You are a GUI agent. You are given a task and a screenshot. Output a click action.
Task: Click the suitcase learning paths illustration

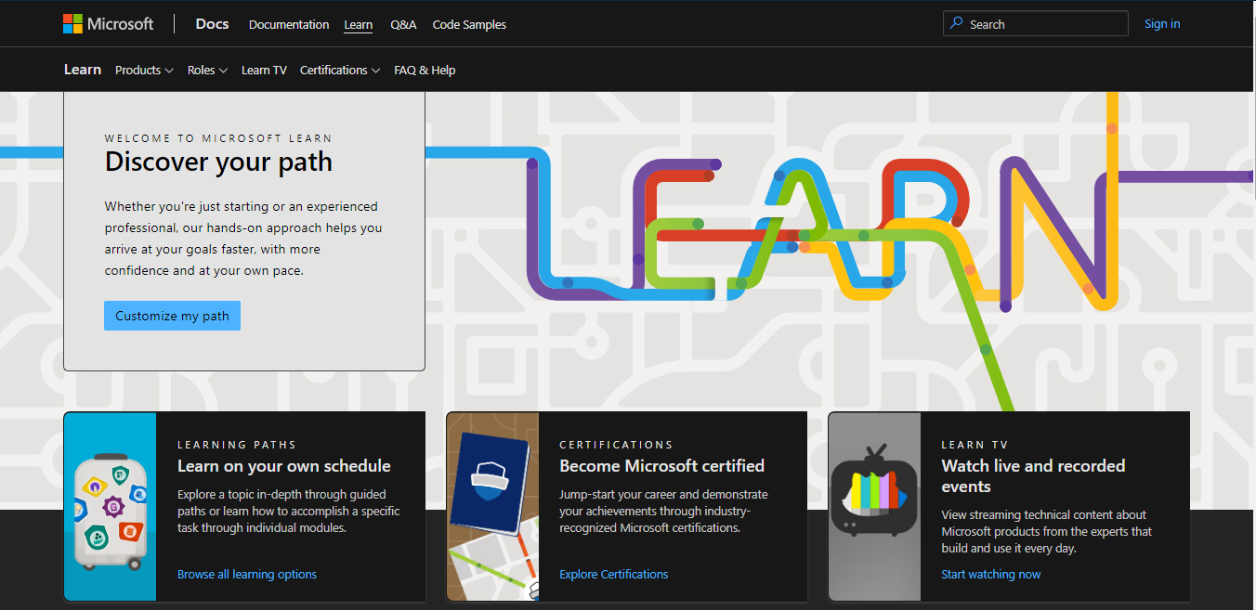[x=110, y=509]
